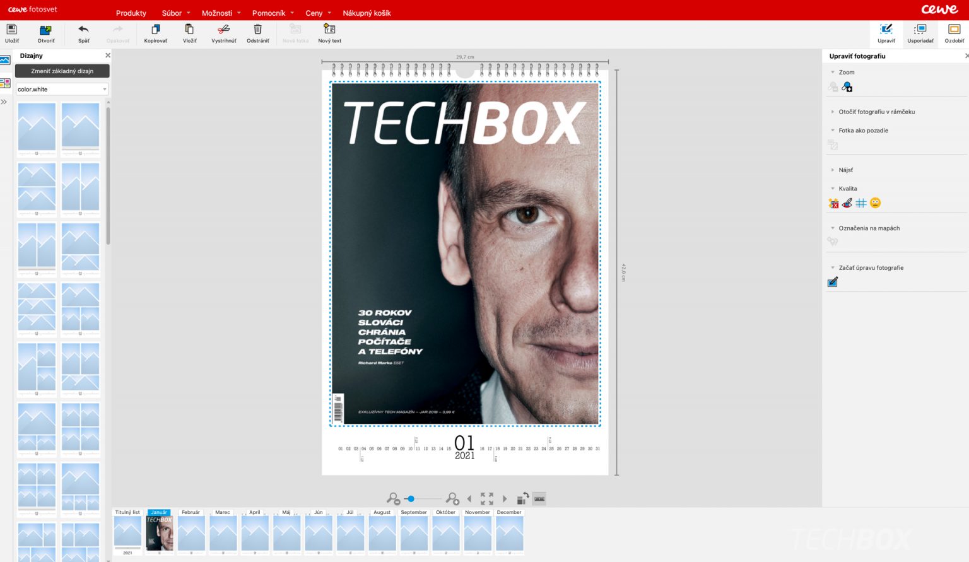Image resolution: width=969 pixels, height=562 pixels.
Task: Click the cewe fotosvet logo
Action: pyautogui.click(x=32, y=9)
